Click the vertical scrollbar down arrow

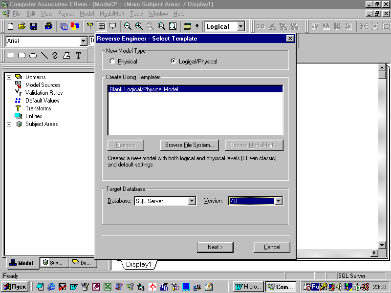click(x=382, y=245)
